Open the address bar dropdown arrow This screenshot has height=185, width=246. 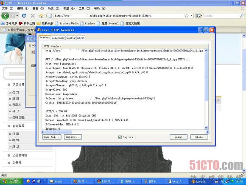[x=192, y=16]
